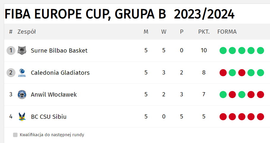
Task: Click the PKT. column header
Action: pyautogui.click(x=204, y=32)
